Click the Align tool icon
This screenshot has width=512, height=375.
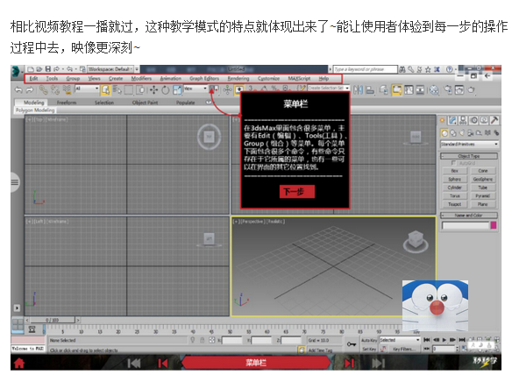[370, 89]
